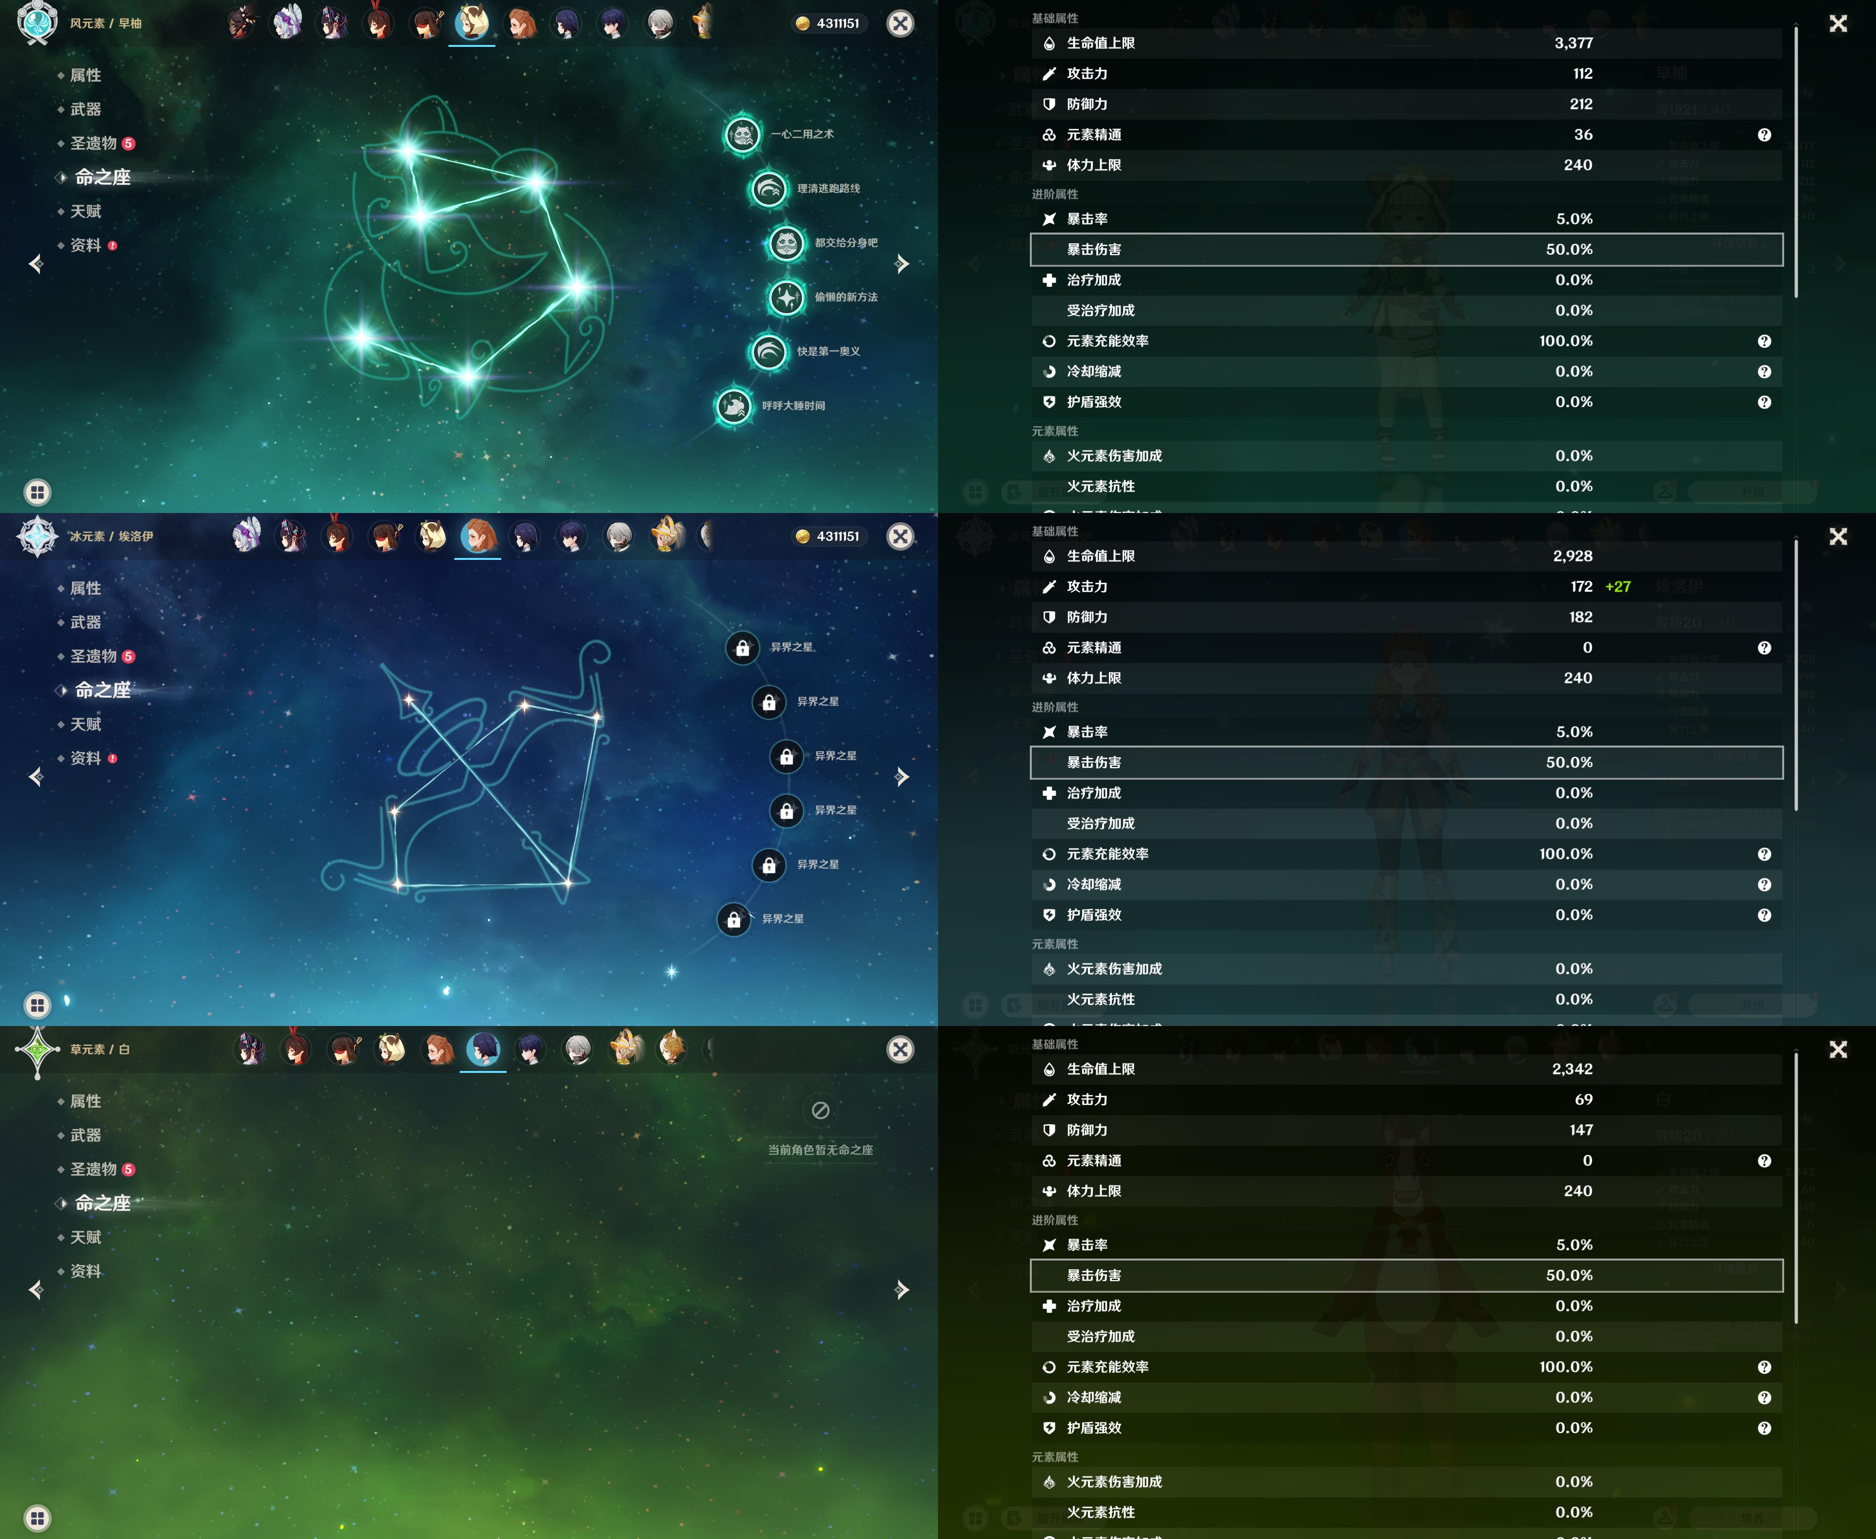Click the Dendro element emblem beside 草元素 / 白

pyautogui.click(x=37, y=1050)
